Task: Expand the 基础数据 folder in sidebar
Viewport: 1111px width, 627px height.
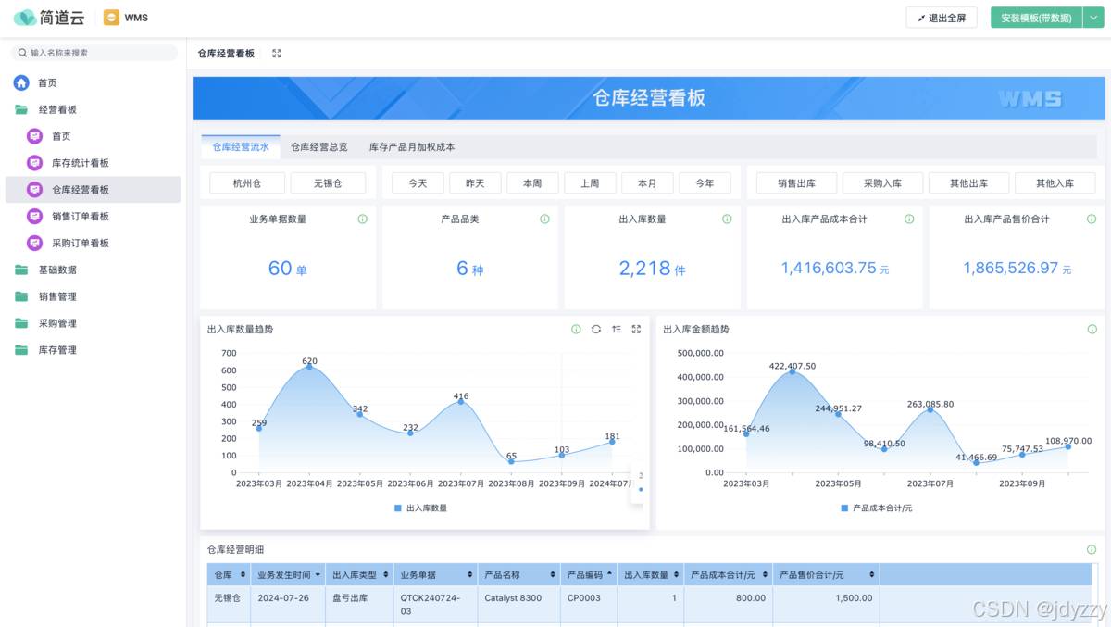Action: [57, 270]
